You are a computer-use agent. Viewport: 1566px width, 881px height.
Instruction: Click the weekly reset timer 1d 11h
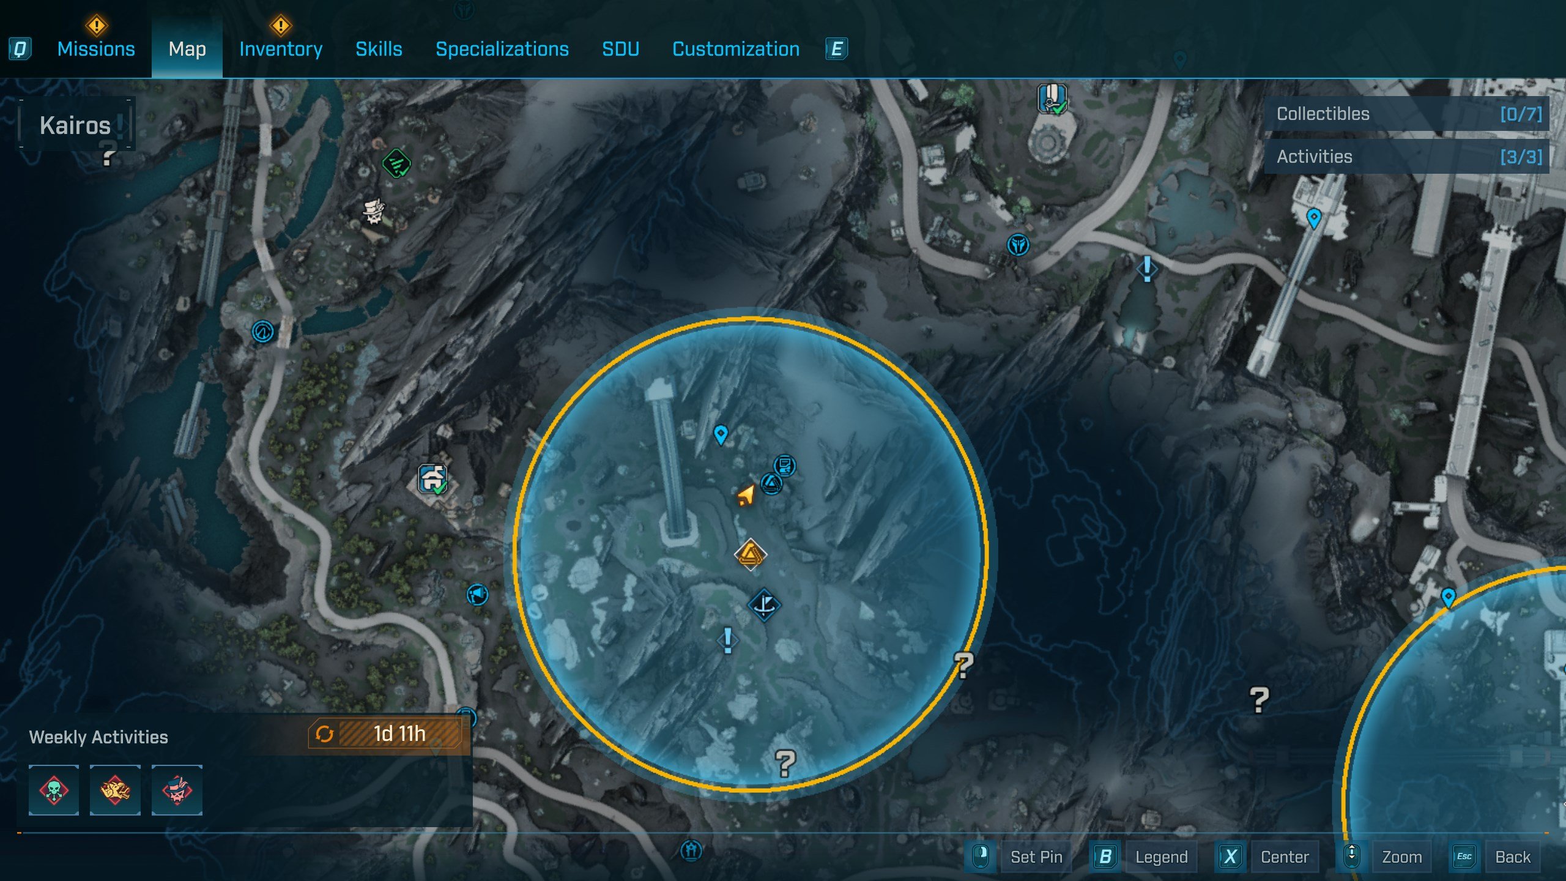[386, 734]
